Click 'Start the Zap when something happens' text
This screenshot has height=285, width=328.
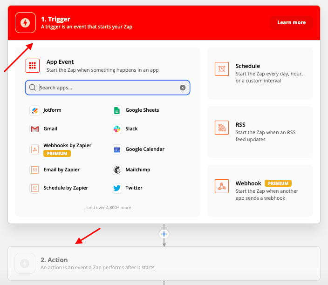point(102,70)
